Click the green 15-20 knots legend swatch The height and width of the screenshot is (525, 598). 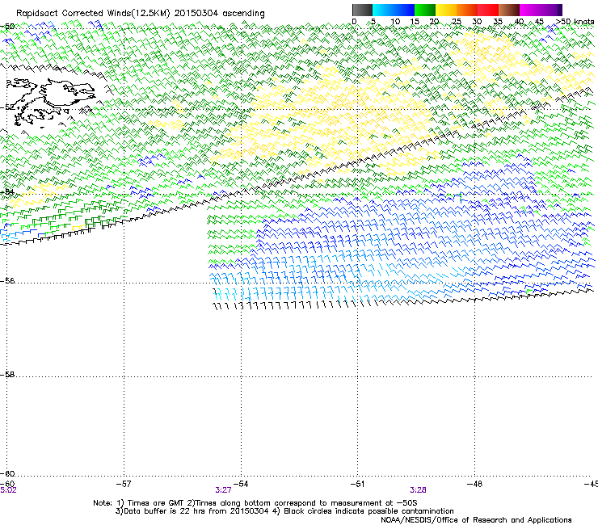tap(425, 10)
